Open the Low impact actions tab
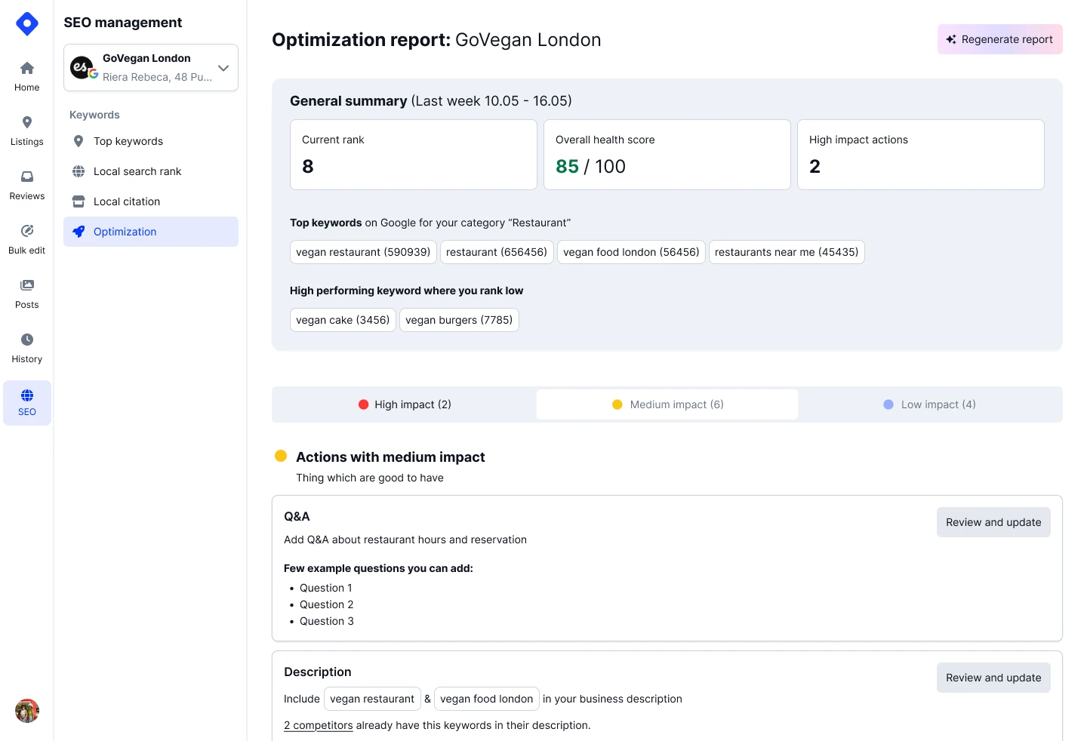This screenshot has height=741, width=1087. point(929,404)
